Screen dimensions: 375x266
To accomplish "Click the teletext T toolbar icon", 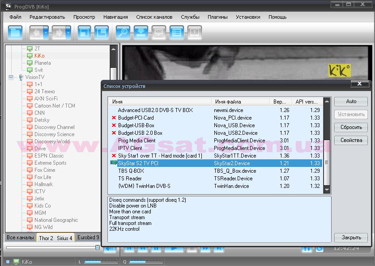I will (x=195, y=33).
